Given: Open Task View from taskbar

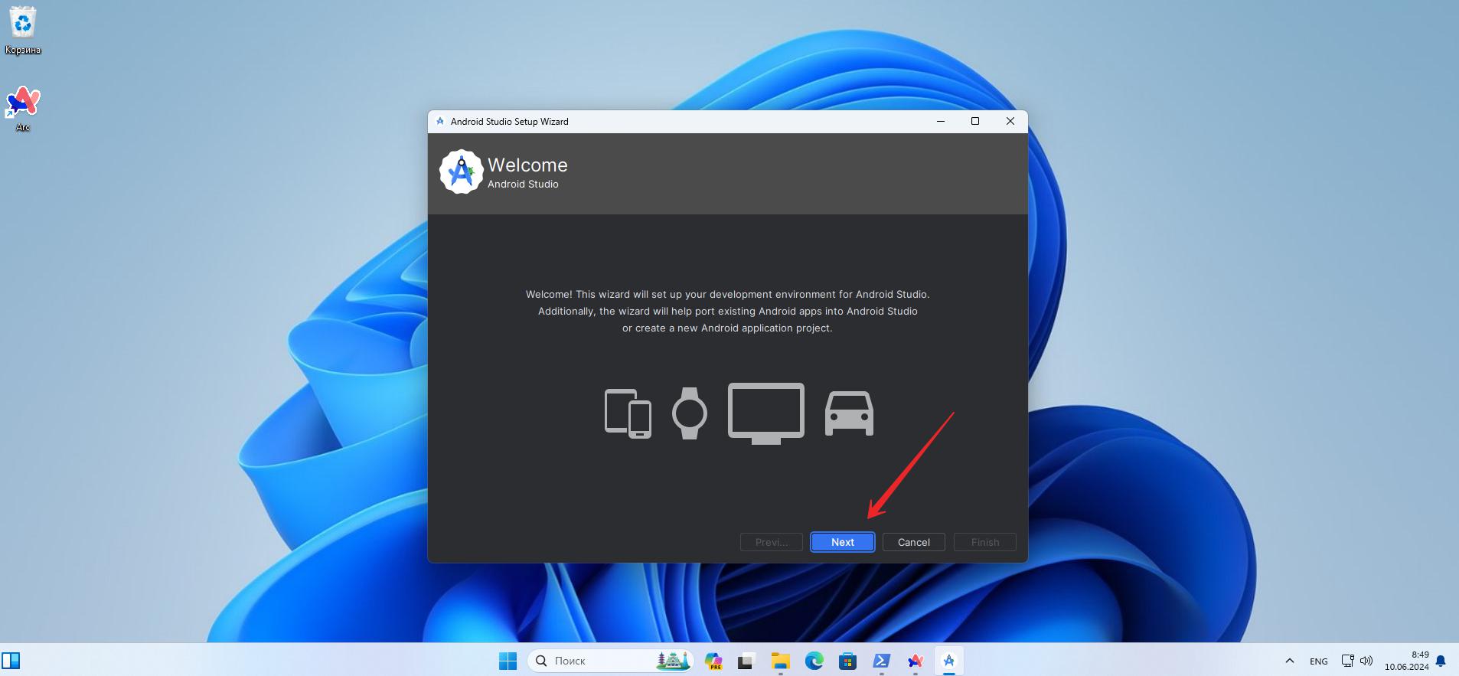Looking at the screenshot, I should 746,661.
